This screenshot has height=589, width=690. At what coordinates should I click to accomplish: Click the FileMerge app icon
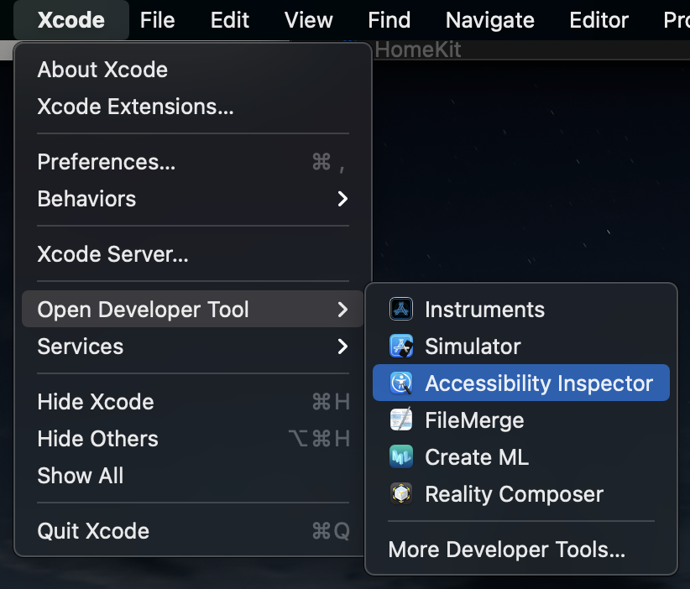click(x=401, y=420)
